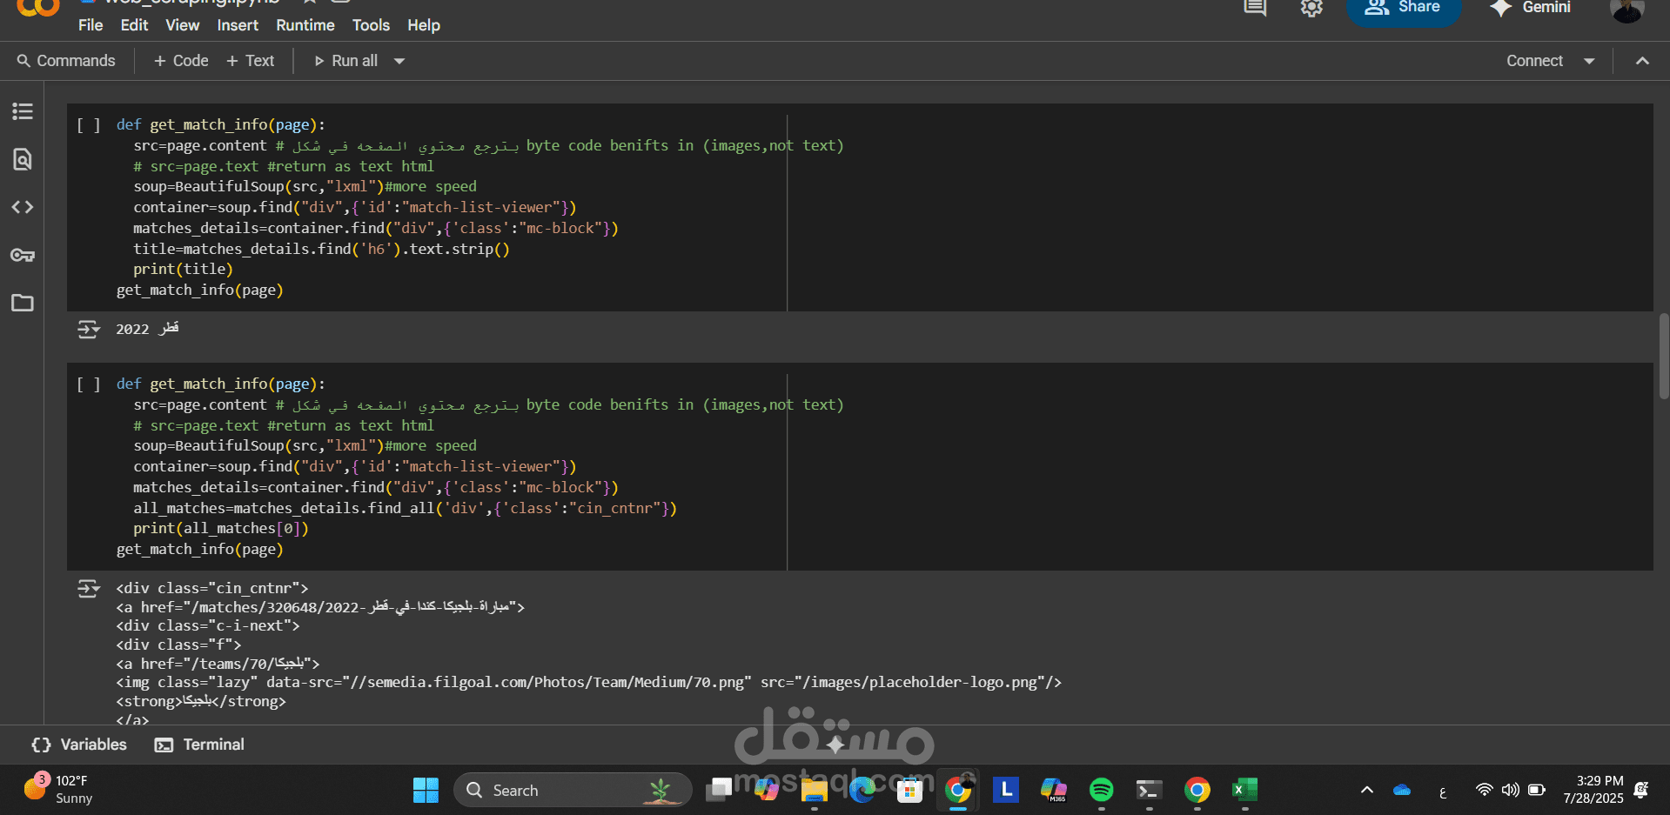
Task: Open the Runtime menu
Action: [305, 25]
